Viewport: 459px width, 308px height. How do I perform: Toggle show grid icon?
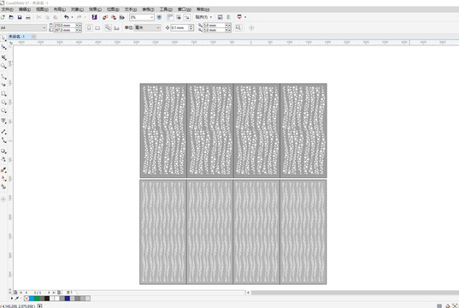pos(179,17)
